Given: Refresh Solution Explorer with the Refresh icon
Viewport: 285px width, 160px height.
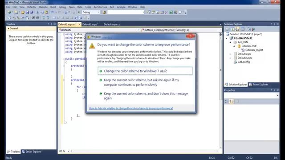Looking at the screenshot, I should 232,29.
